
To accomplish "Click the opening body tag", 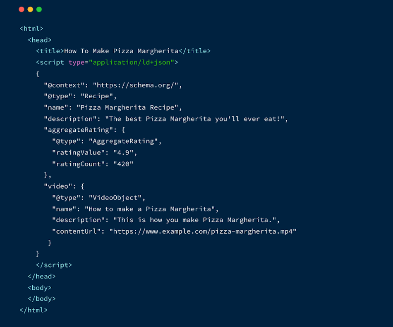I will pyautogui.click(x=40, y=288).
